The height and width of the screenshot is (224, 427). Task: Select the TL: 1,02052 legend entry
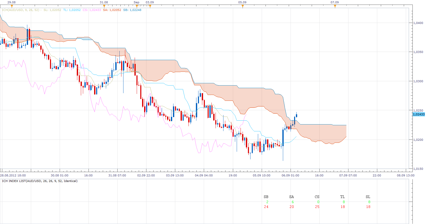click(72, 10)
